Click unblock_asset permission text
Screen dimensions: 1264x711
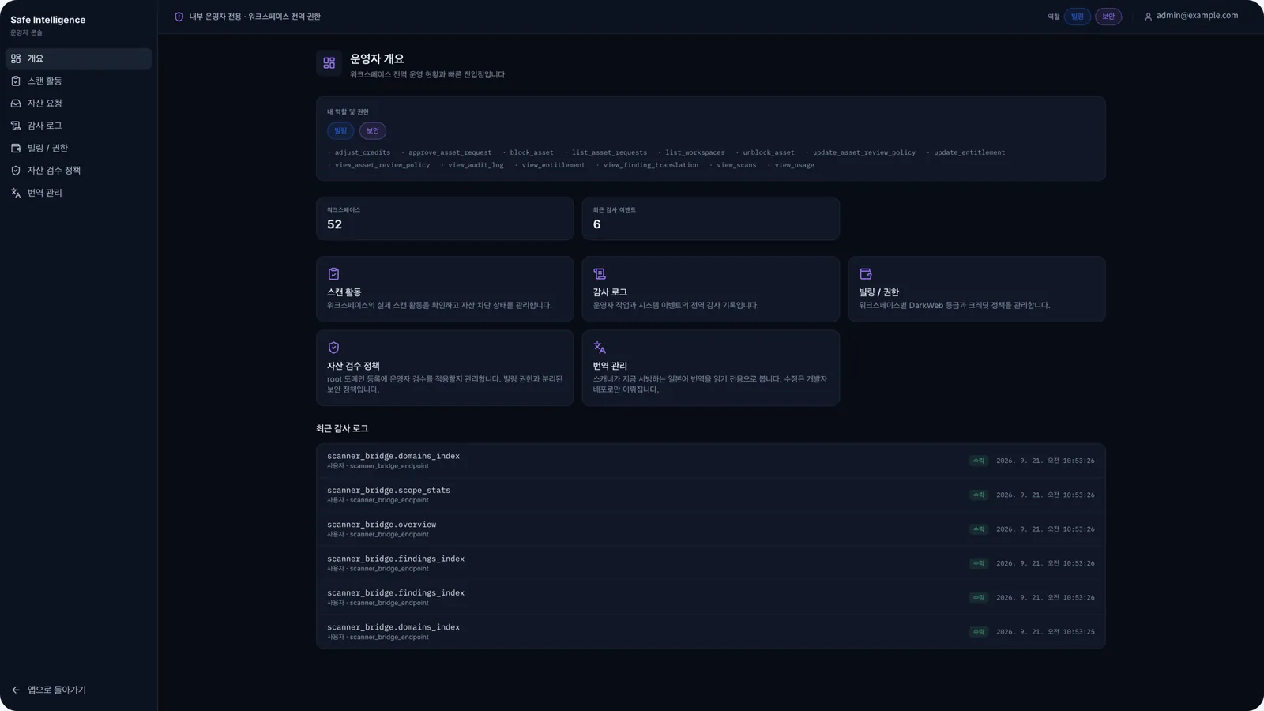(769, 152)
